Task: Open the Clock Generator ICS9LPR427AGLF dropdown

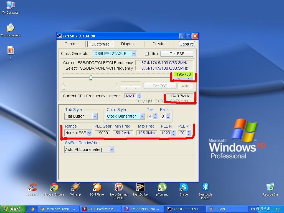Action: (134, 54)
